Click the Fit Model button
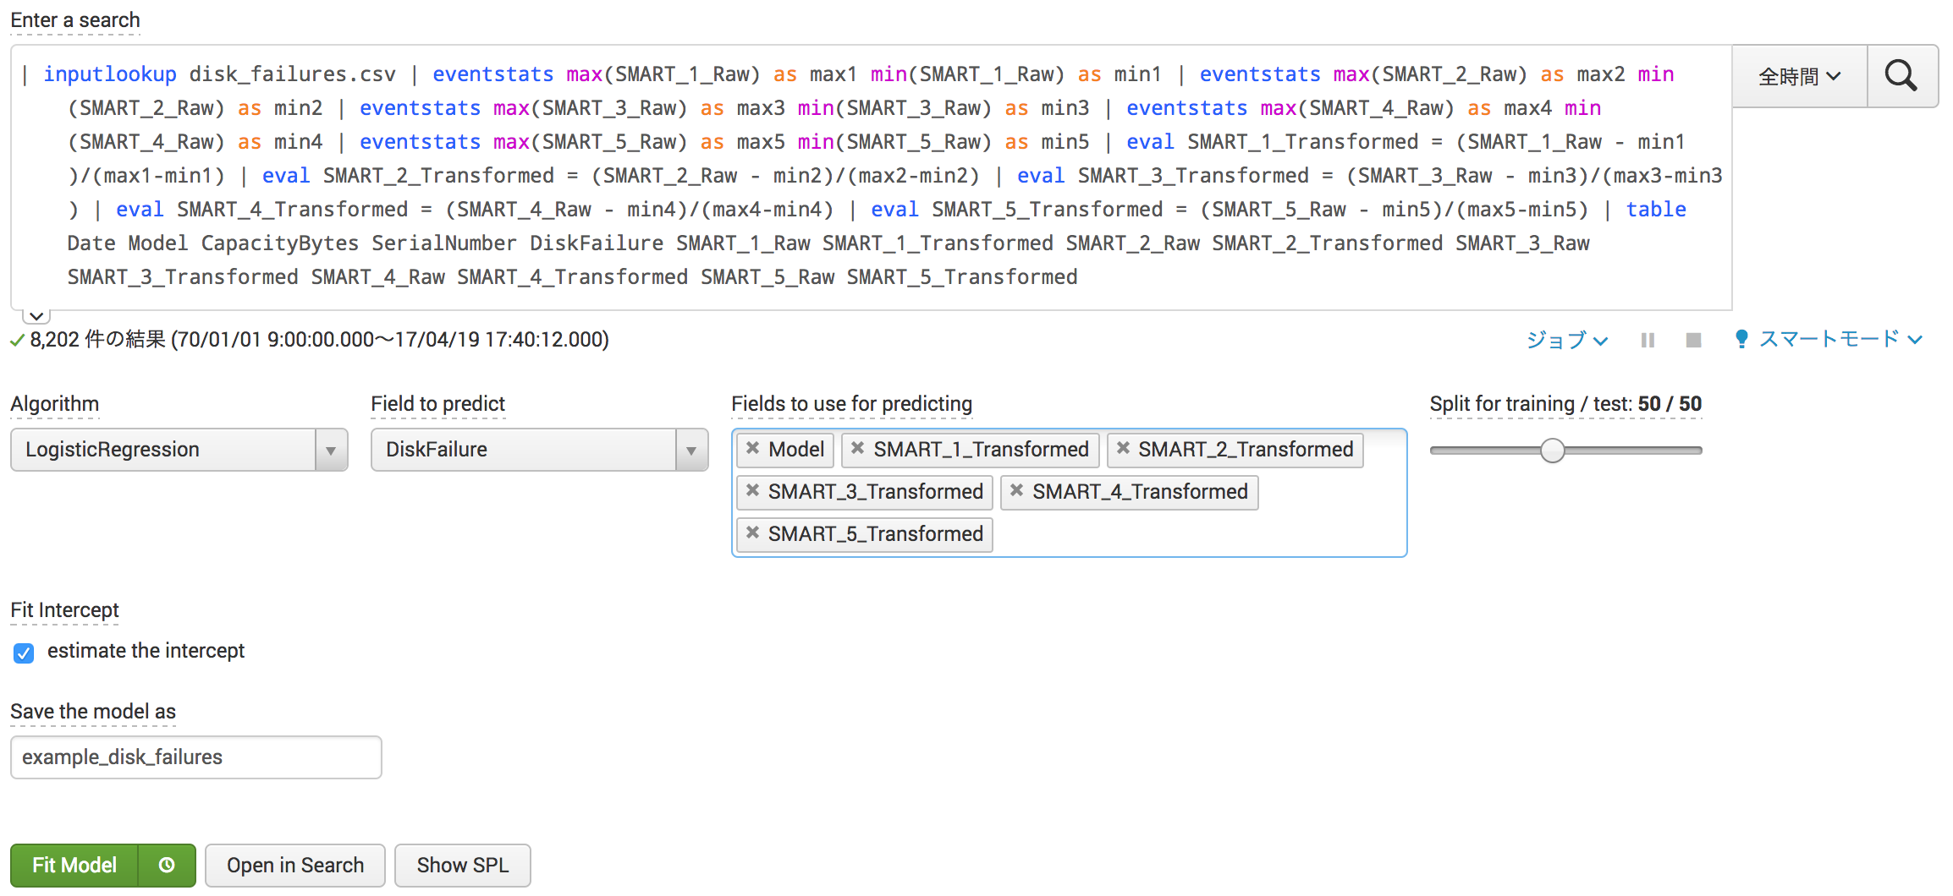 (x=73, y=865)
